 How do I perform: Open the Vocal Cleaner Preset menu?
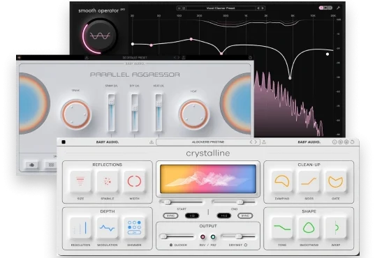tap(221, 8)
